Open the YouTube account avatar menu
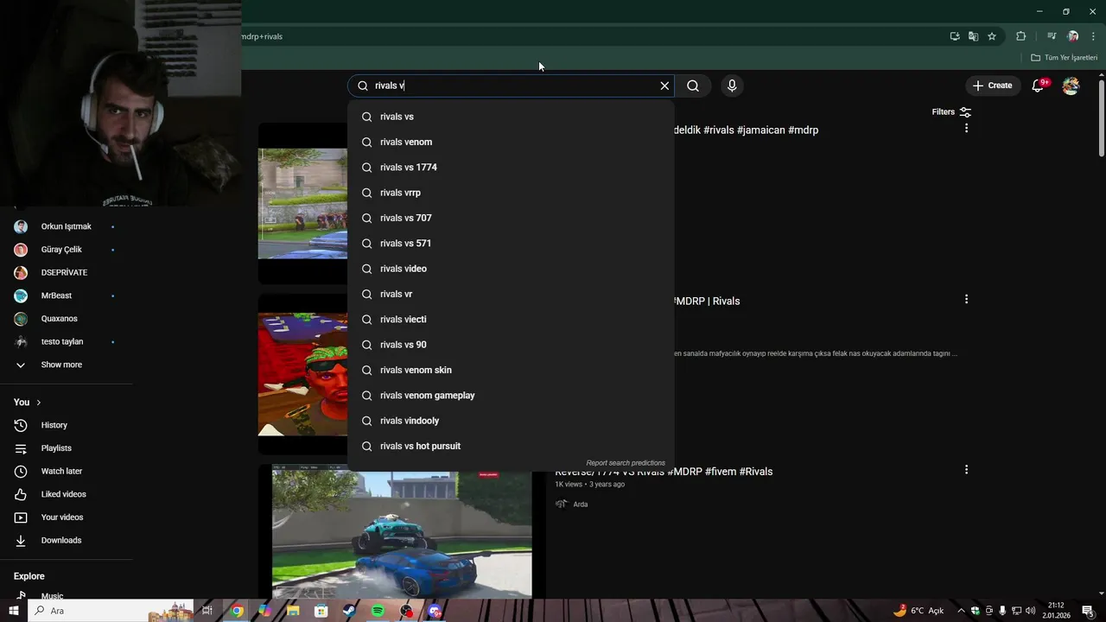Screen dimensions: 1106x622 click(x=1071, y=86)
